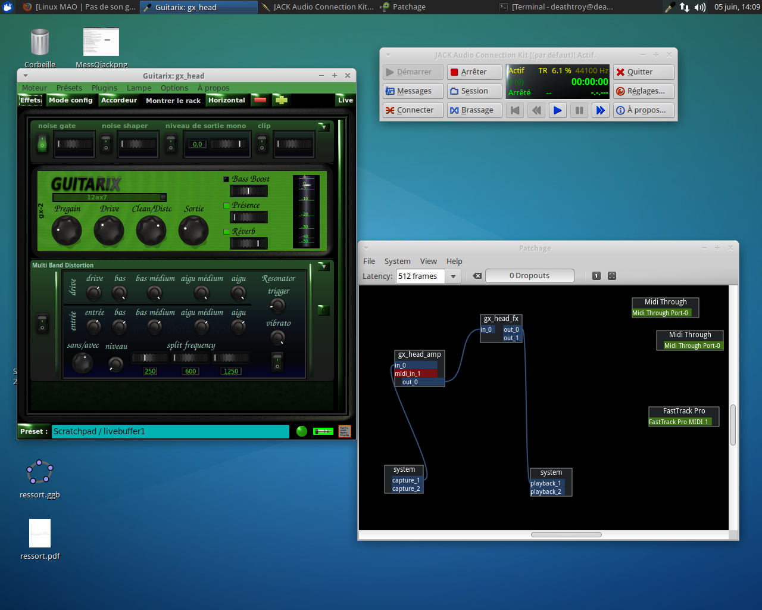Click Patchage zoom to fit icon

(x=612, y=276)
